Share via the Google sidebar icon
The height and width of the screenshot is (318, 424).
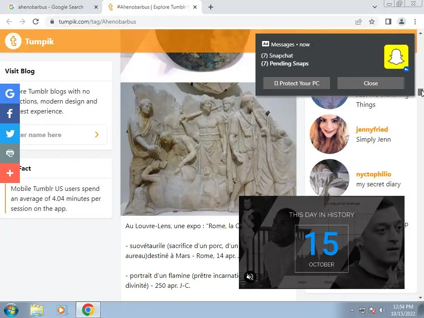point(10,94)
